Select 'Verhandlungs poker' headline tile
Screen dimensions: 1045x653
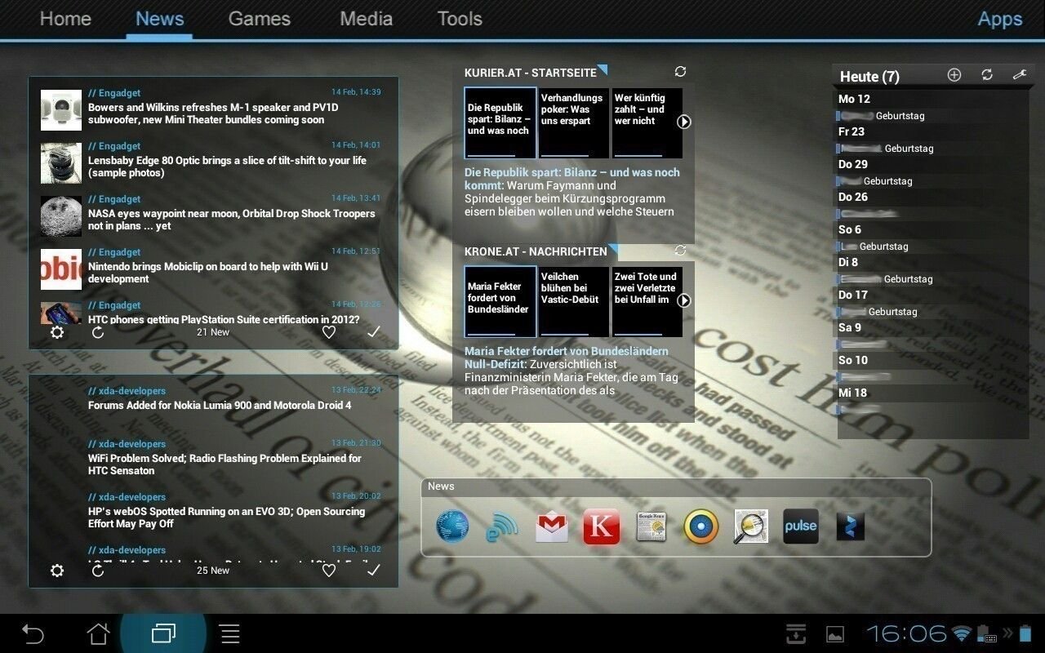point(574,122)
